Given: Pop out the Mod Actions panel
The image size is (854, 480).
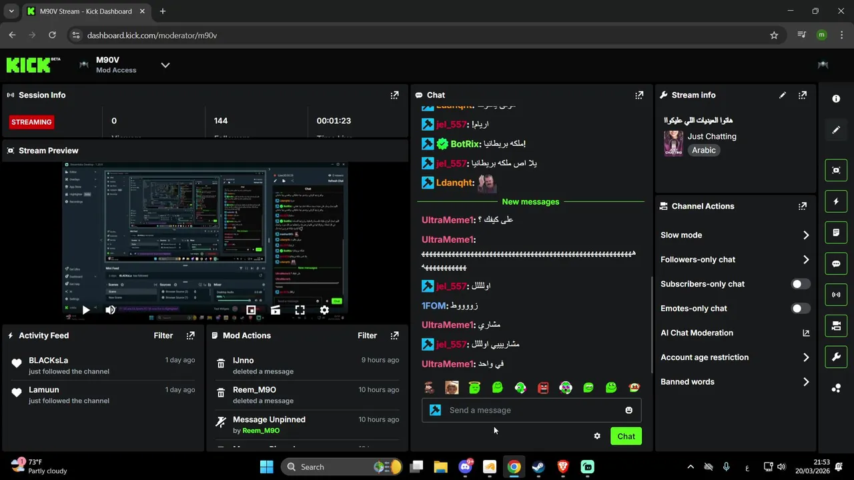Looking at the screenshot, I should tap(394, 335).
